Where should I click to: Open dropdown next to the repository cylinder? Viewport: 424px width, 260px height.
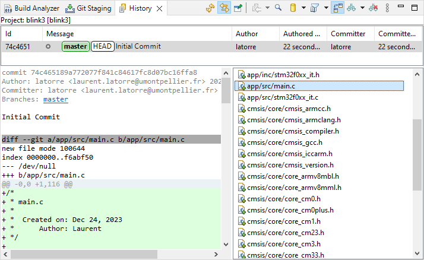click(303, 8)
